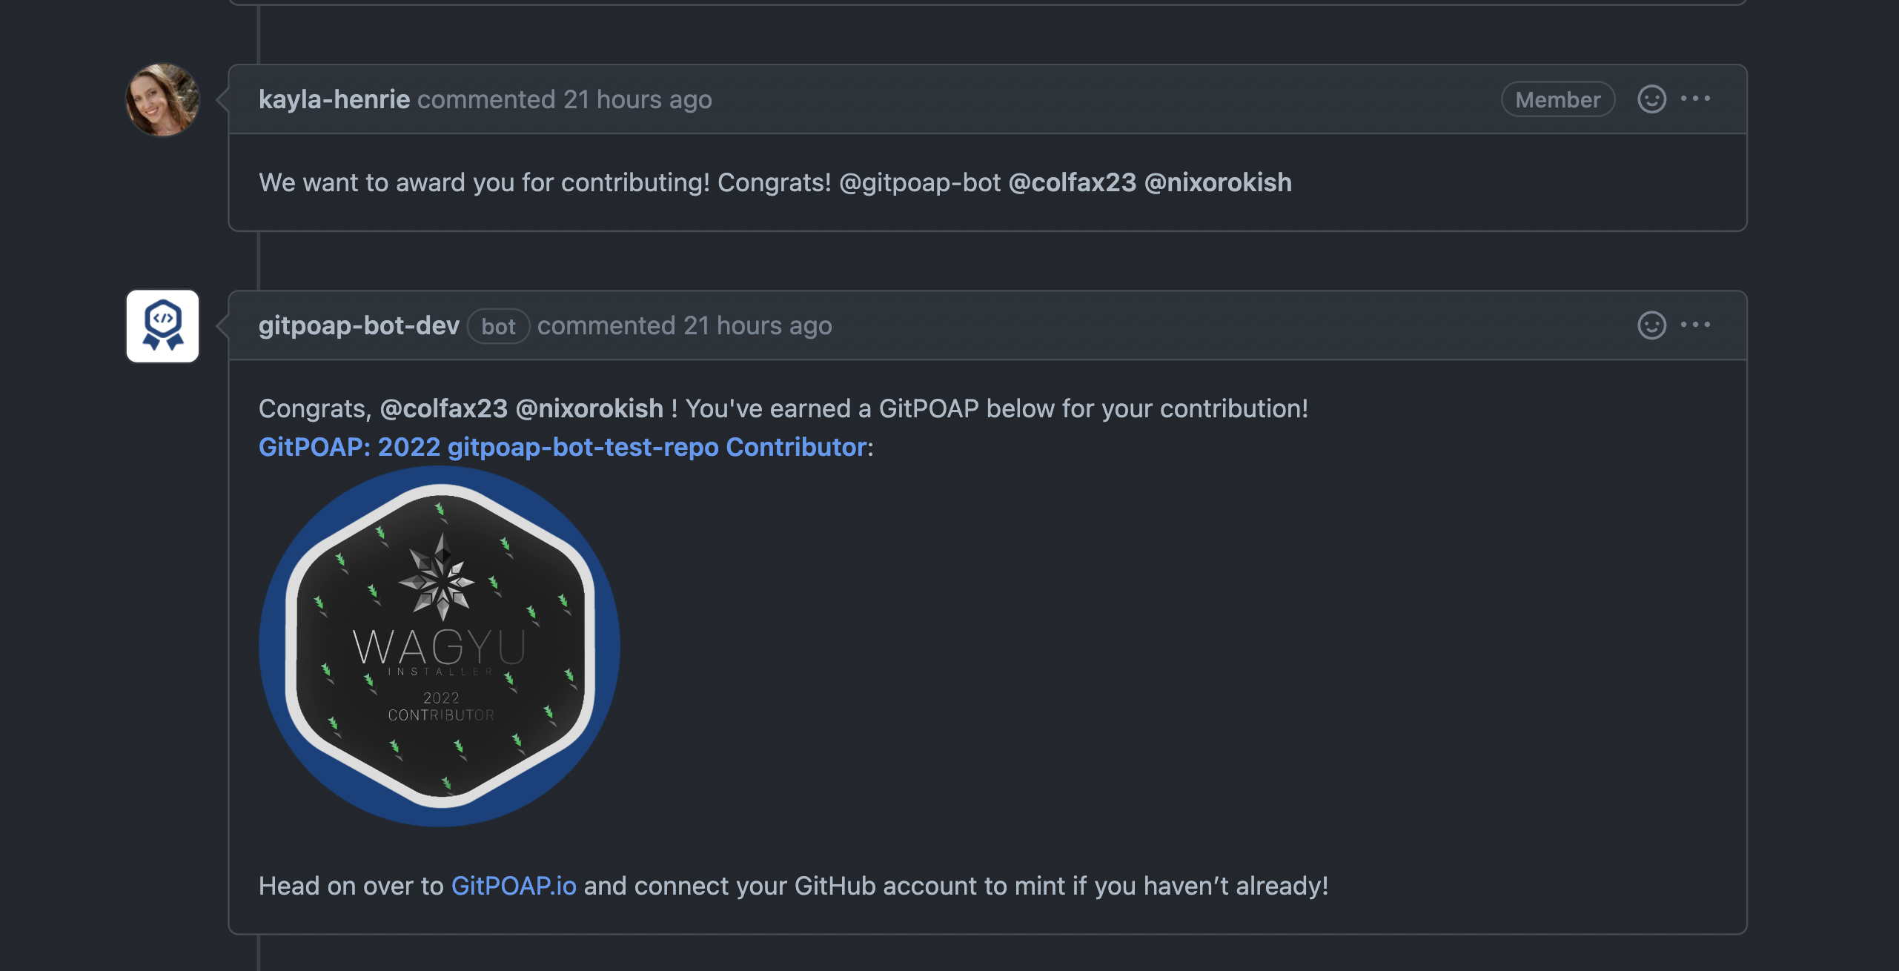Click the gitpoap-bot-dev avatar icon
This screenshot has width=1899, height=971.
(163, 326)
